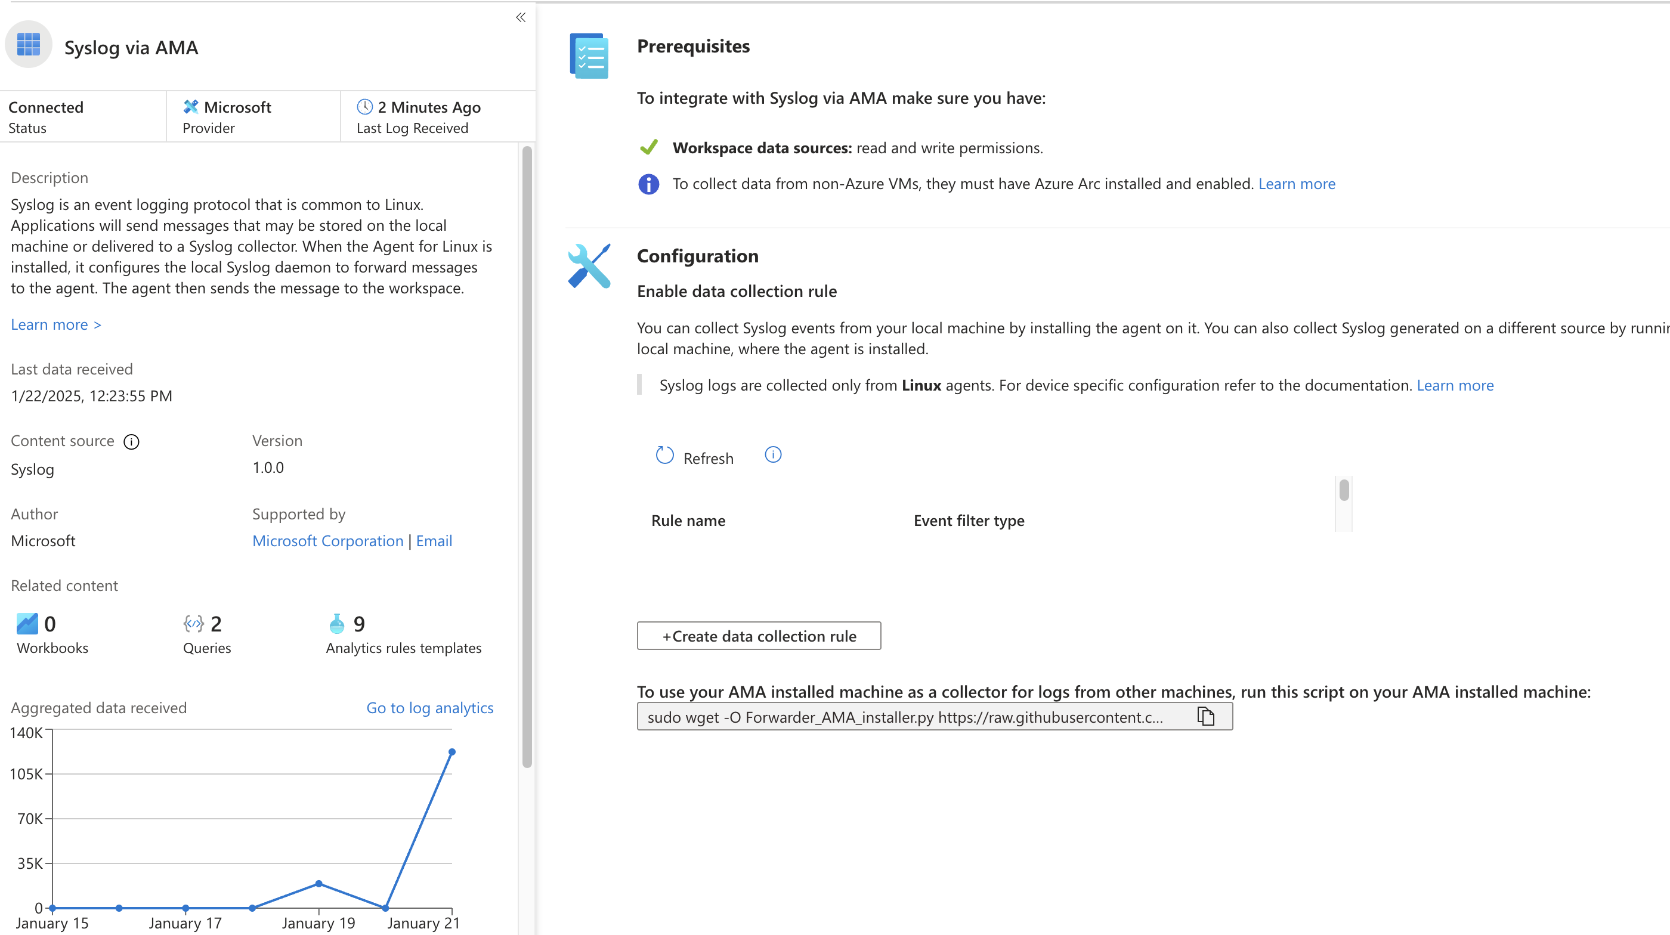
Task: Click the Prerequisites checklist icon
Action: click(x=589, y=55)
